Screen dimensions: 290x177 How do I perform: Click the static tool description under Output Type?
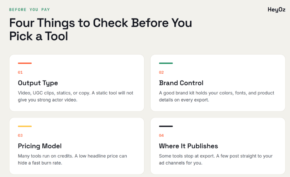click(75, 96)
